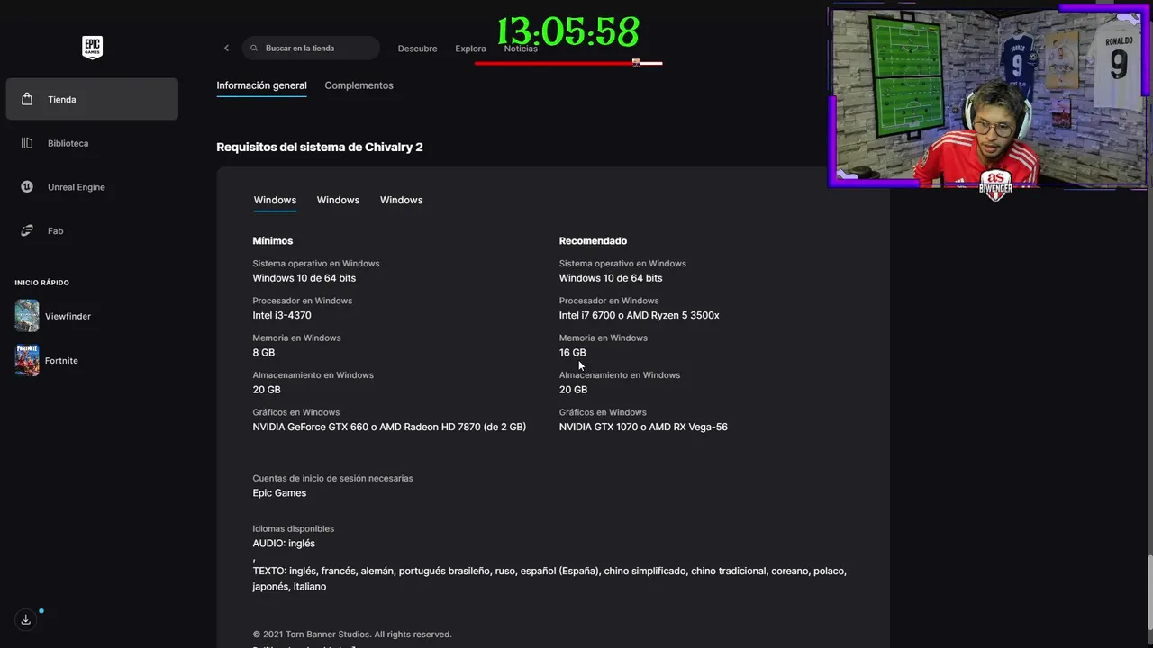Screen dimensions: 1153x648
Task: Launch Viewfinder from quick launch thumbnail
Action: pos(27,316)
